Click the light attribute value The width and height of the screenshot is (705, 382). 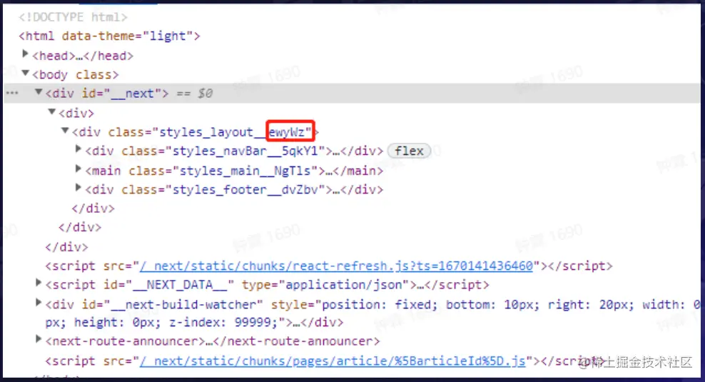pyautogui.click(x=168, y=36)
